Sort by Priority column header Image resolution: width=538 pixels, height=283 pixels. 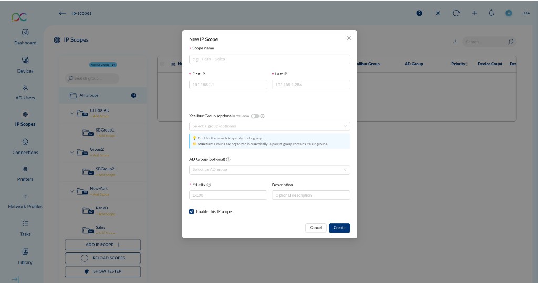point(459,64)
